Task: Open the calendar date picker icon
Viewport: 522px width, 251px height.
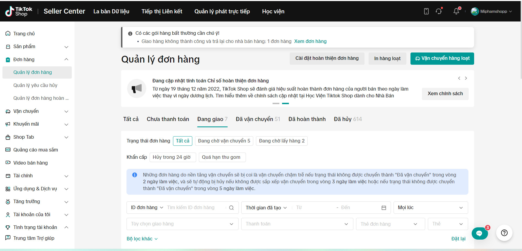Action: point(384,208)
